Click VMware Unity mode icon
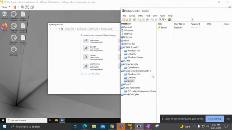Screen dimensions: 232x130 [x=32, y=7]
